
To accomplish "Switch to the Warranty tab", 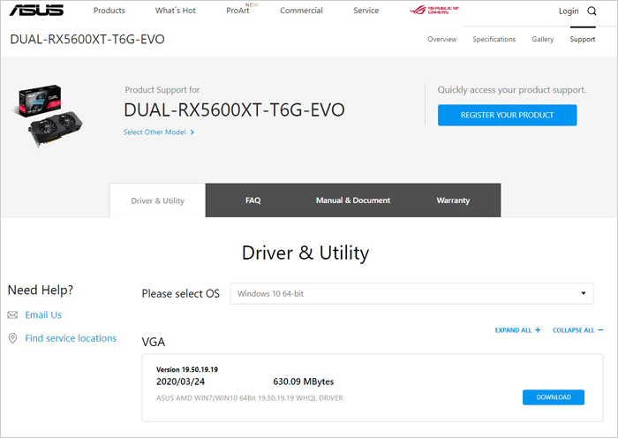I will click(453, 200).
